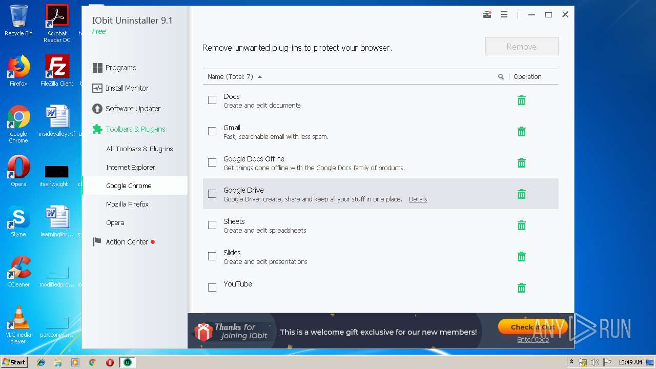
Task: Open the Details link for Google Drive
Action: coord(418,199)
